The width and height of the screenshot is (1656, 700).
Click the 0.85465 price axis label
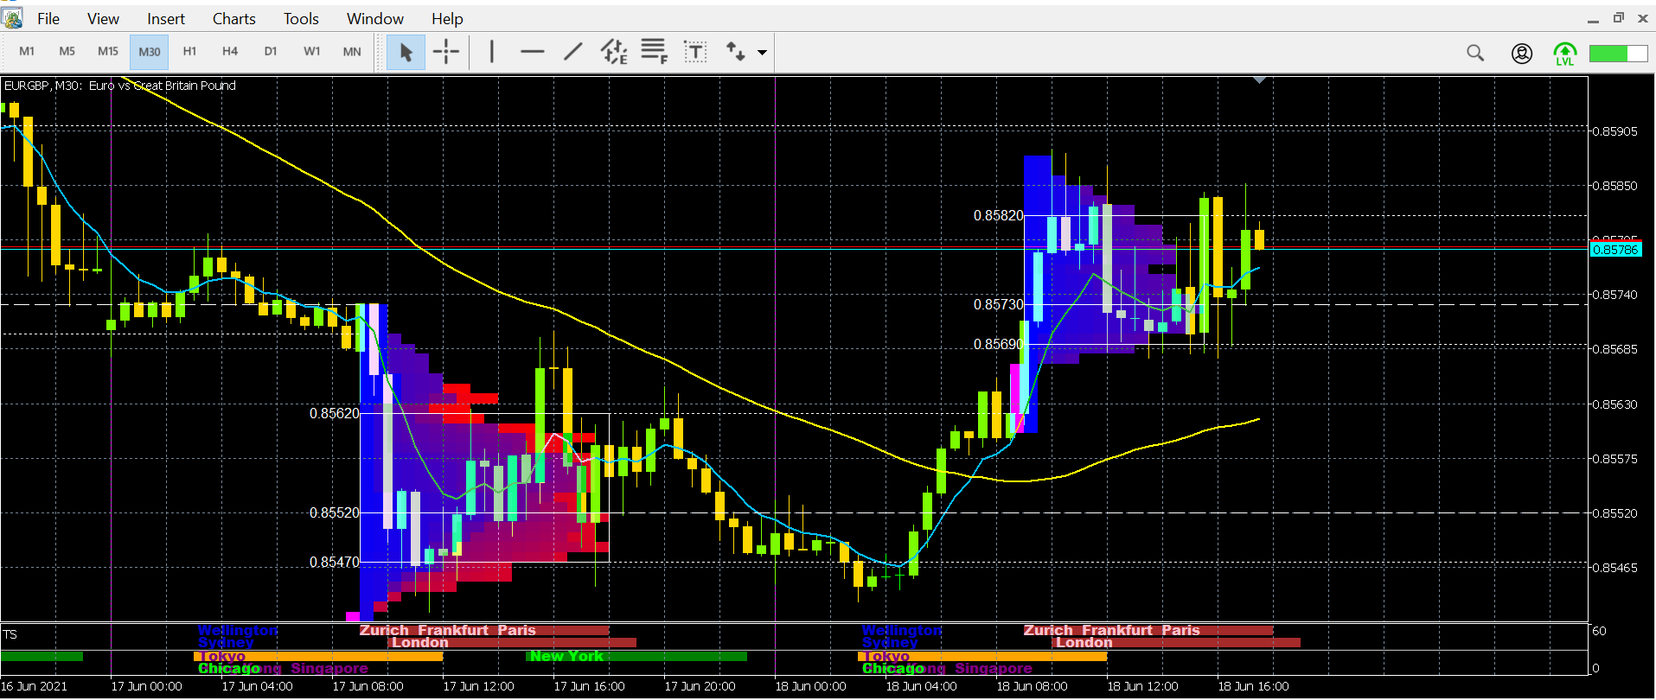click(x=1615, y=568)
